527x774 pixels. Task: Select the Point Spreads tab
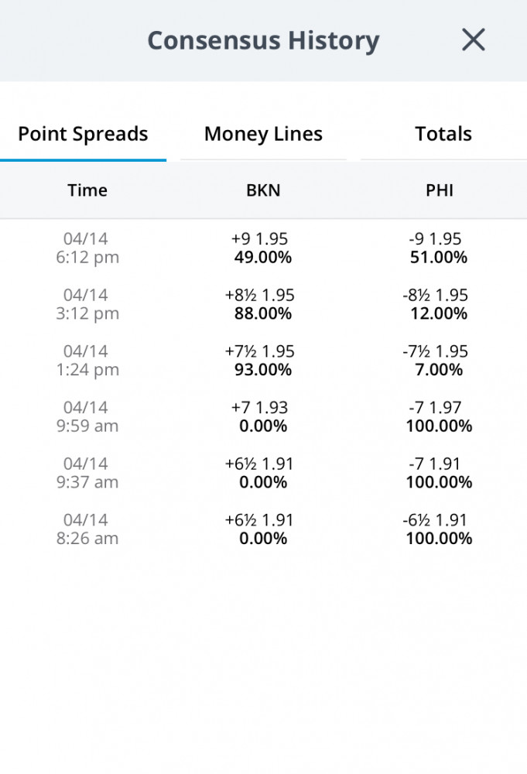coord(83,134)
